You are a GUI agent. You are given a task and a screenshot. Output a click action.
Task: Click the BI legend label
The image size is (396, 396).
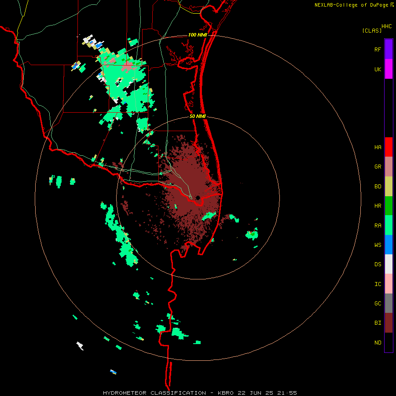[x=378, y=323]
